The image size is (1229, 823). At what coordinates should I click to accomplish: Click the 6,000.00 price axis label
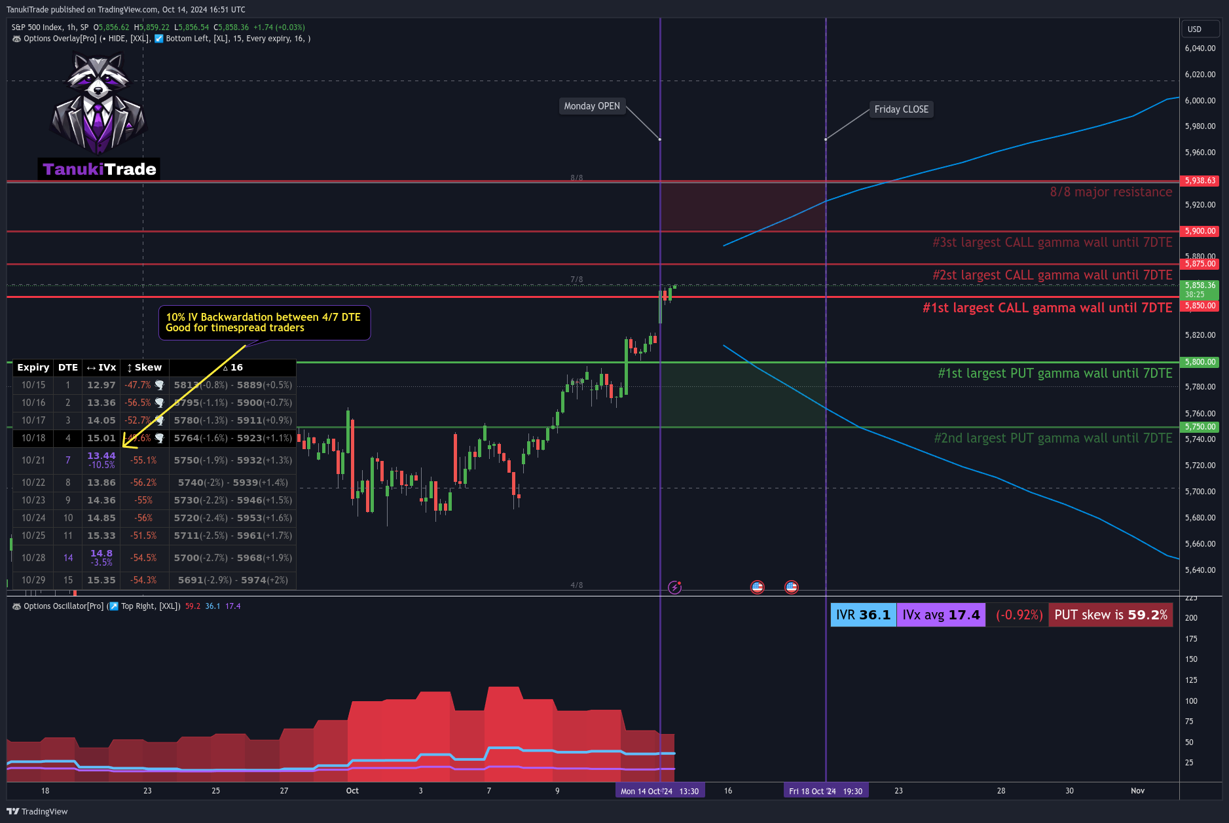(1200, 100)
